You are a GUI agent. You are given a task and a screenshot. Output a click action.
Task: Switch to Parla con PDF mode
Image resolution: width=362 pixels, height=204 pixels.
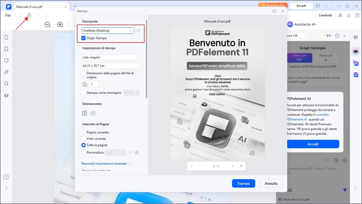pos(300,58)
